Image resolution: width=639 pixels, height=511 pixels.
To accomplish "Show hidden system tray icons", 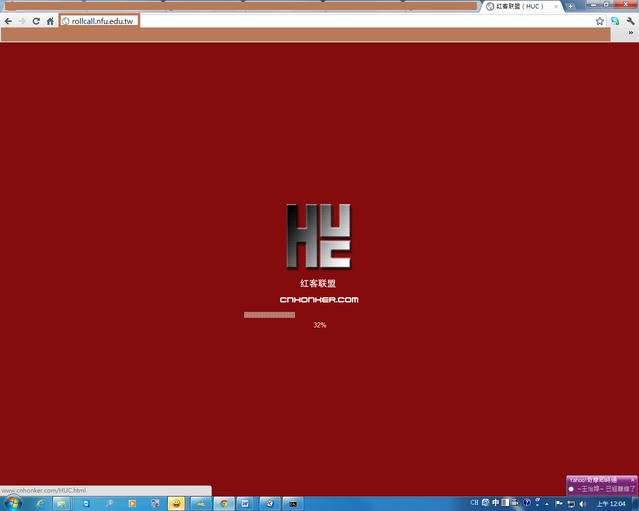I will click(547, 504).
